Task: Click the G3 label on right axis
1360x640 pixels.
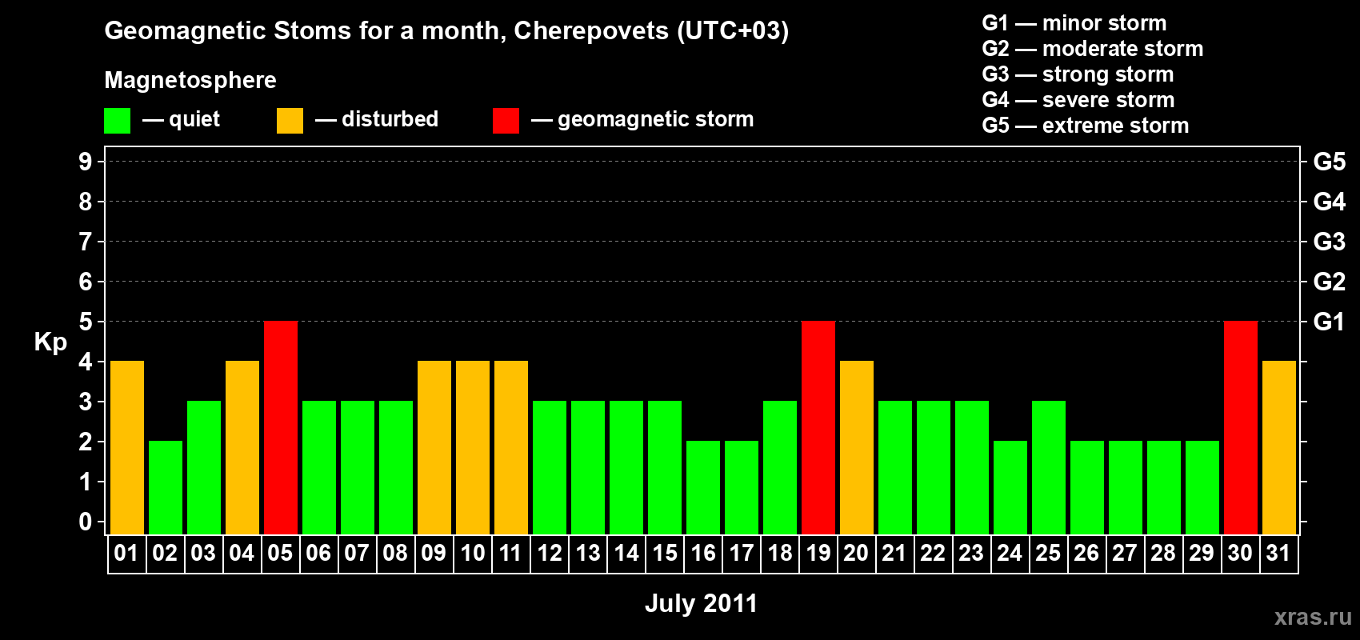Action: [1329, 242]
